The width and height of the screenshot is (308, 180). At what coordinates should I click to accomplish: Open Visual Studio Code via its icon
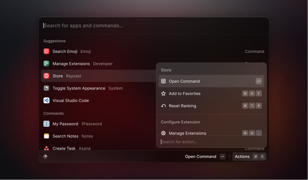tap(46, 100)
